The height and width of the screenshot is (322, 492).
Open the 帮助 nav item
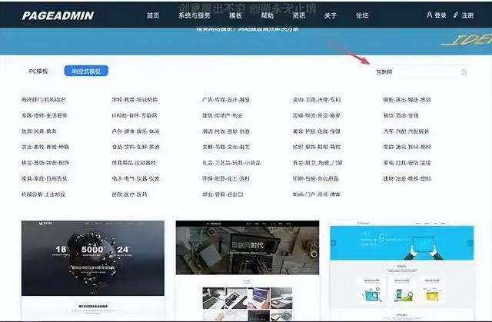click(x=267, y=15)
